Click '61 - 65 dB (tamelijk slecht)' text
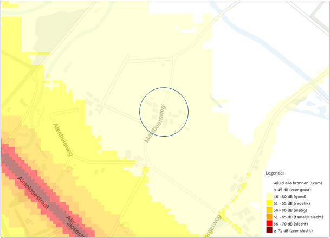The image size is (330, 238). 299,217
